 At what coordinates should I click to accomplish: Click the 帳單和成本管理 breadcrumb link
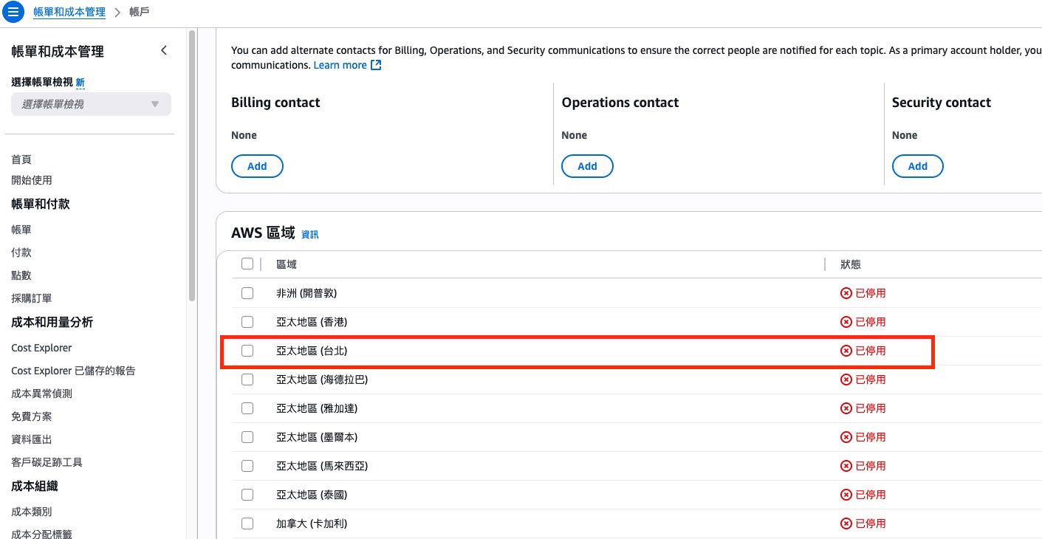click(69, 12)
